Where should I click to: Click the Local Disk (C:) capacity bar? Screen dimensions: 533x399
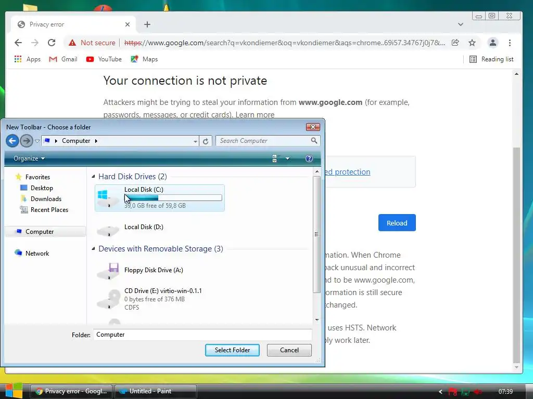(173, 197)
